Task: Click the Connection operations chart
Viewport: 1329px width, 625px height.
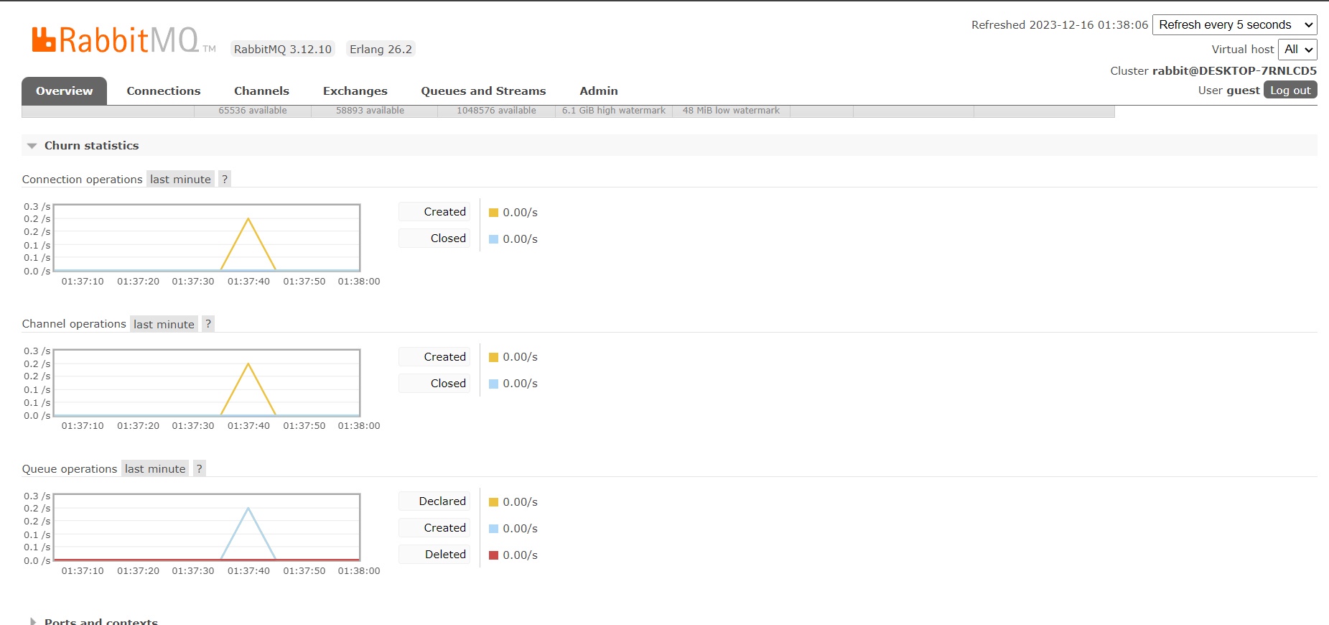Action: [207, 239]
